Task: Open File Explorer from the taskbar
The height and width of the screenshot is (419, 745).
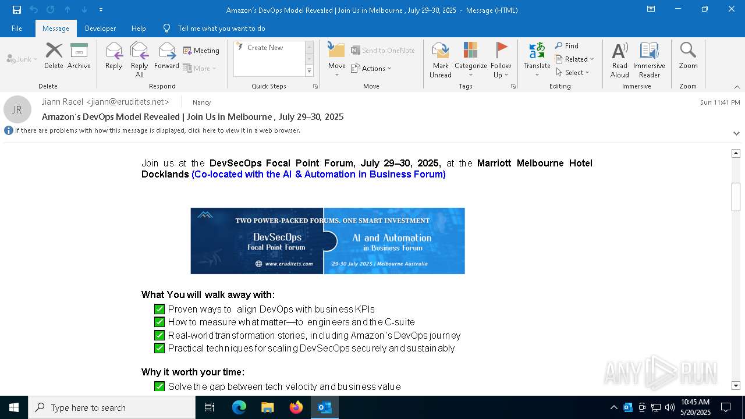Action: [x=268, y=407]
